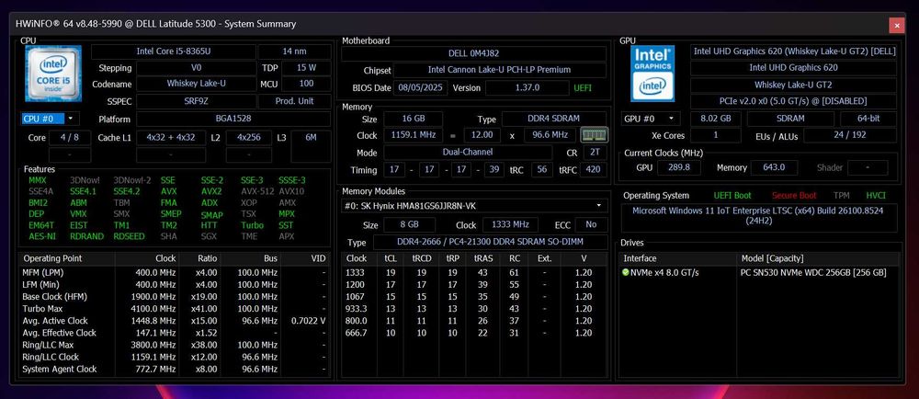Click the Prod. Unit field

point(294,101)
